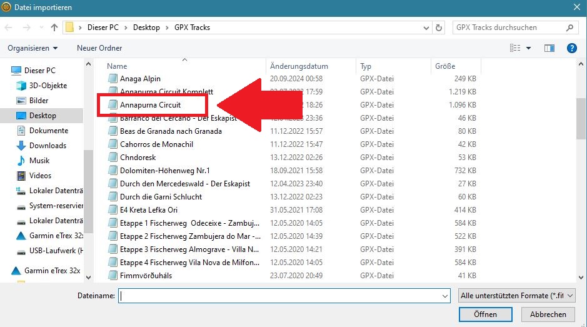Select the Anaga Alpin file

pyautogui.click(x=140, y=79)
